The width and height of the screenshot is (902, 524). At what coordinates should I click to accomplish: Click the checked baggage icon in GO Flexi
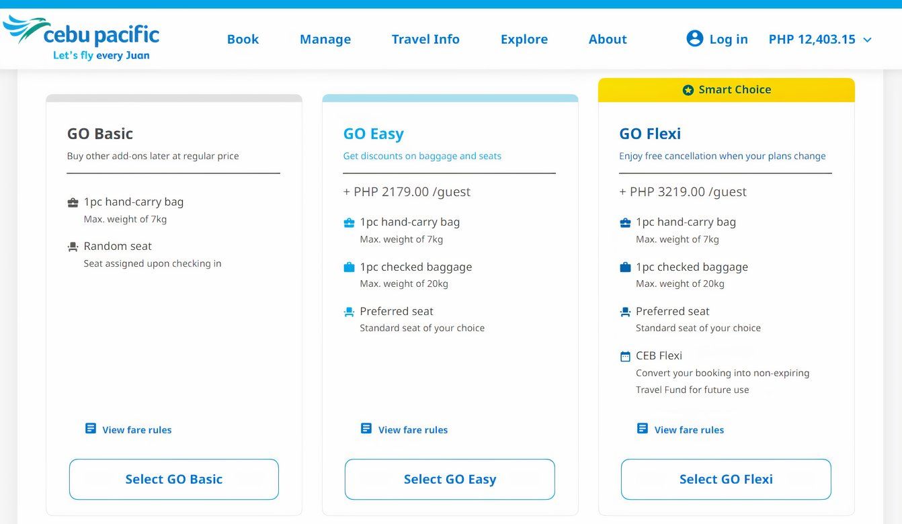pyautogui.click(x=624, y=267)
